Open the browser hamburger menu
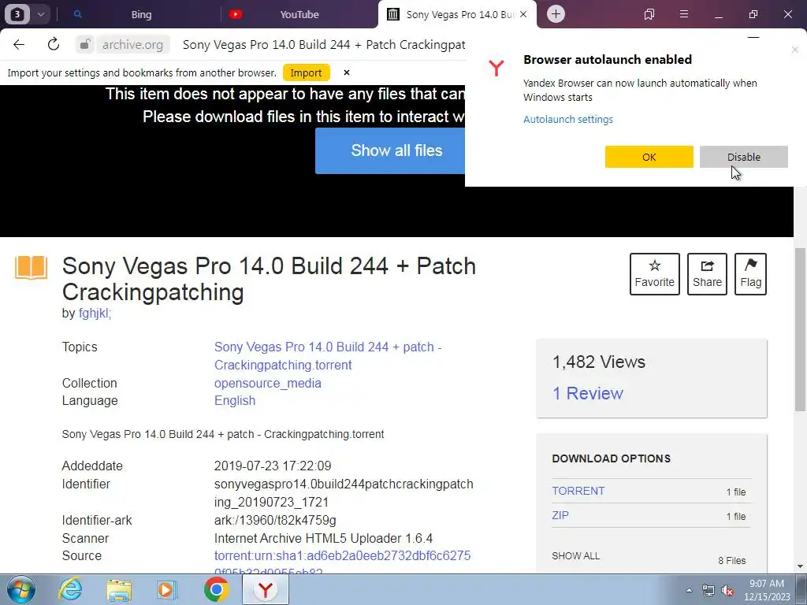The image size is (807, 605). 684,14
